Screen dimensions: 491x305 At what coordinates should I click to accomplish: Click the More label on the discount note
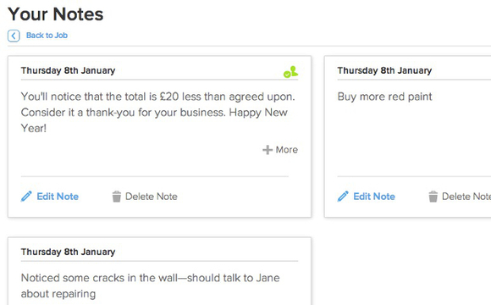286,150
